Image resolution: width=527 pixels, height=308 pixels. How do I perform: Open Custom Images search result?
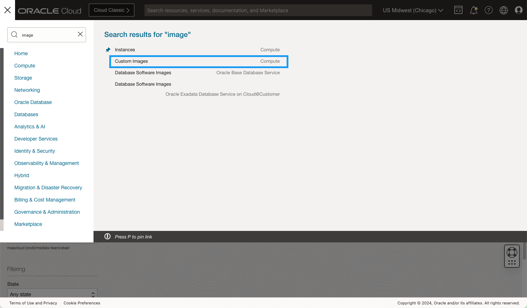click(x=131, y=61)
